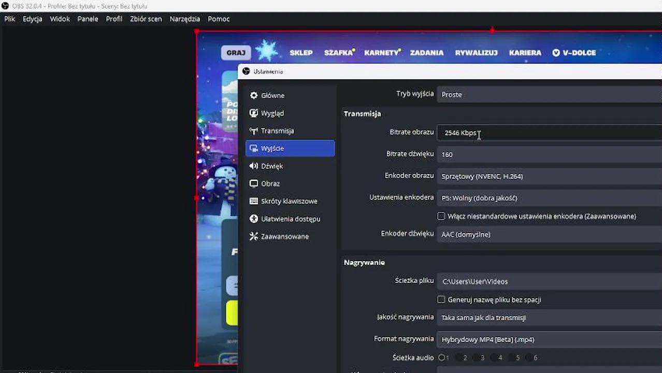662x373 pixels.
Task: Click ZADANIA link in game preview
Action: pos(427,52)
